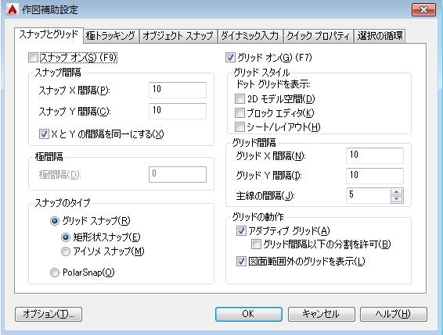Choose 矩形状スナップ(E) radio option
The width and height of the screenshot is (443, 335).
66,237
